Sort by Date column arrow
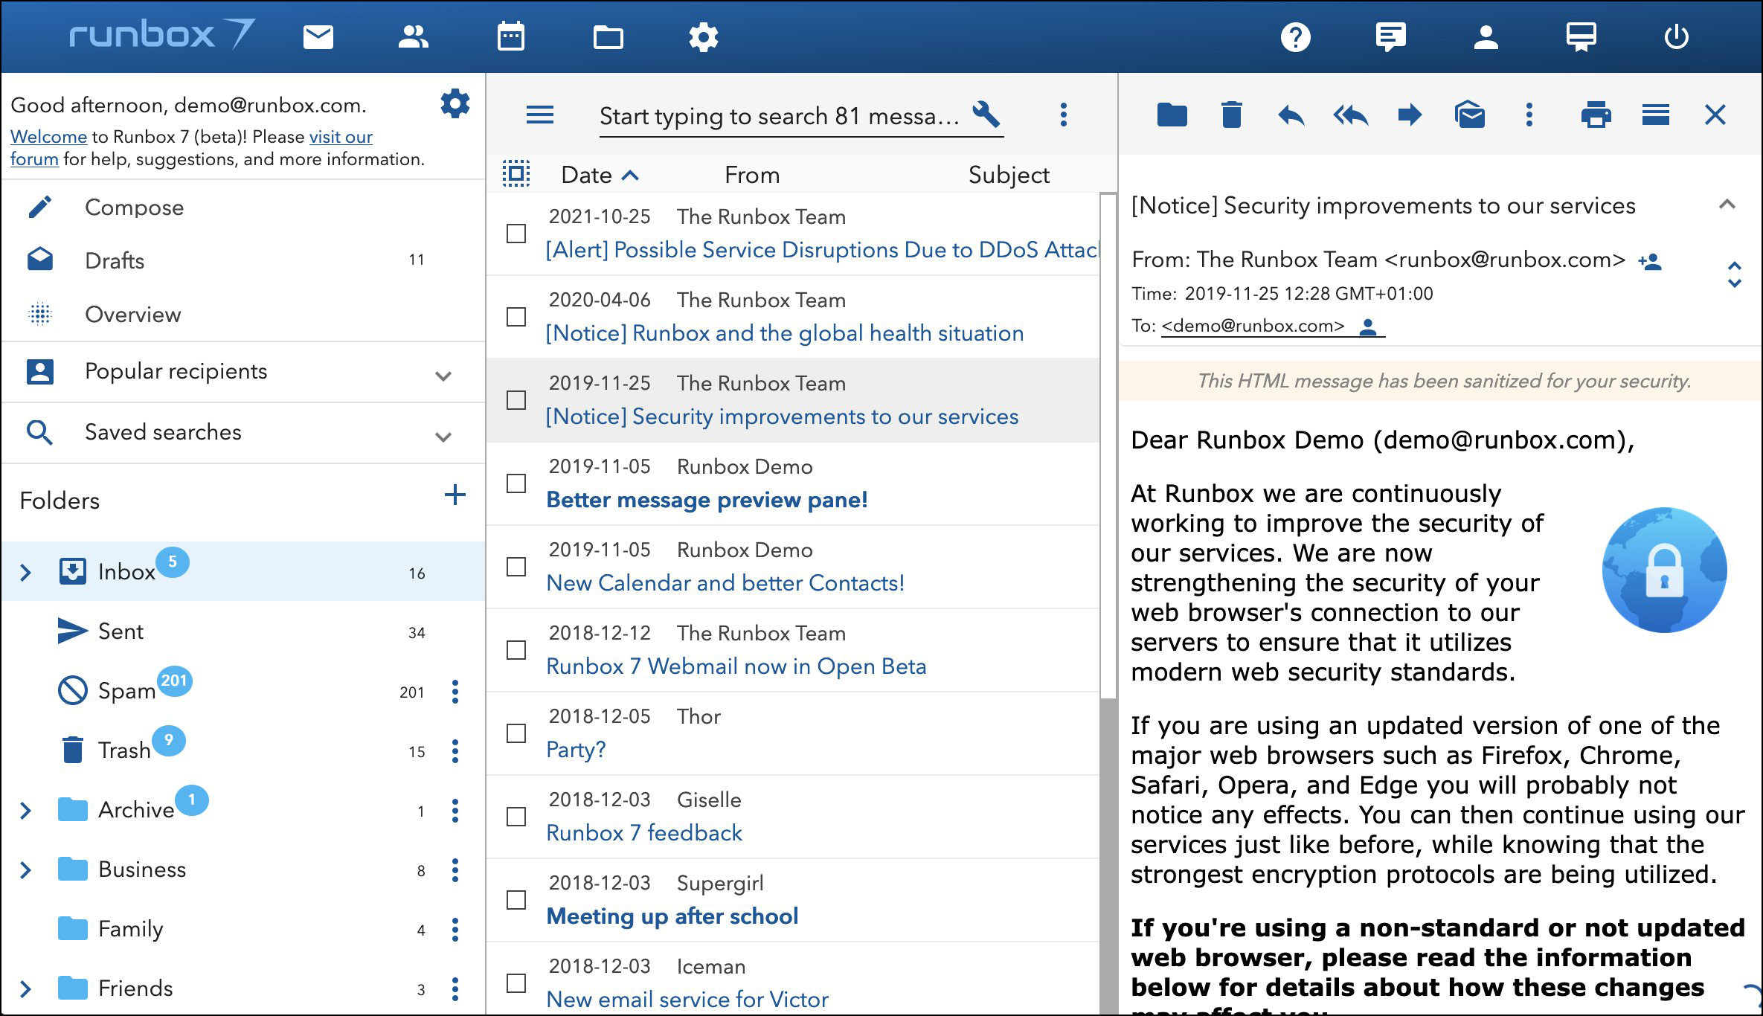 (x=630, y=175)
